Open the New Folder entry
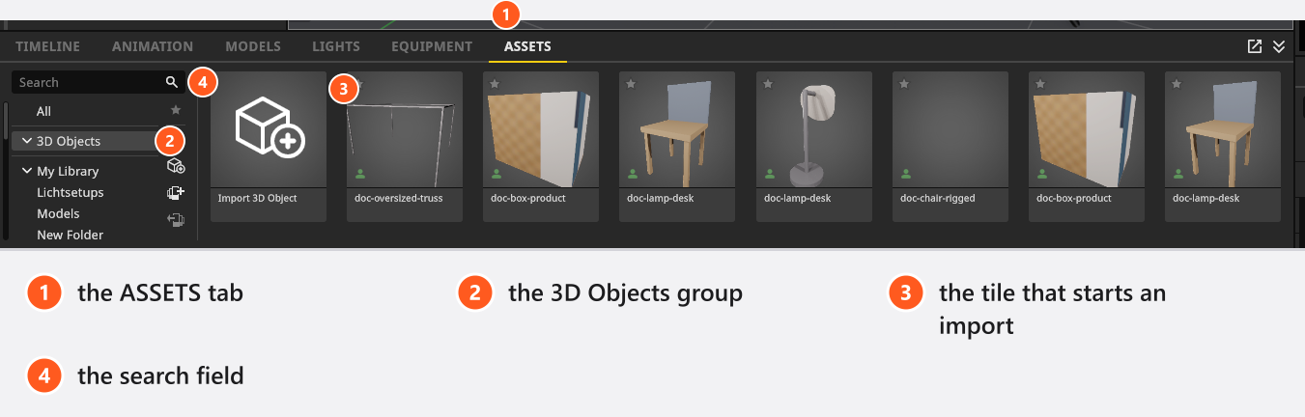Image resolution: width=1305 pixels, height=417 pixels. point(71,235)
